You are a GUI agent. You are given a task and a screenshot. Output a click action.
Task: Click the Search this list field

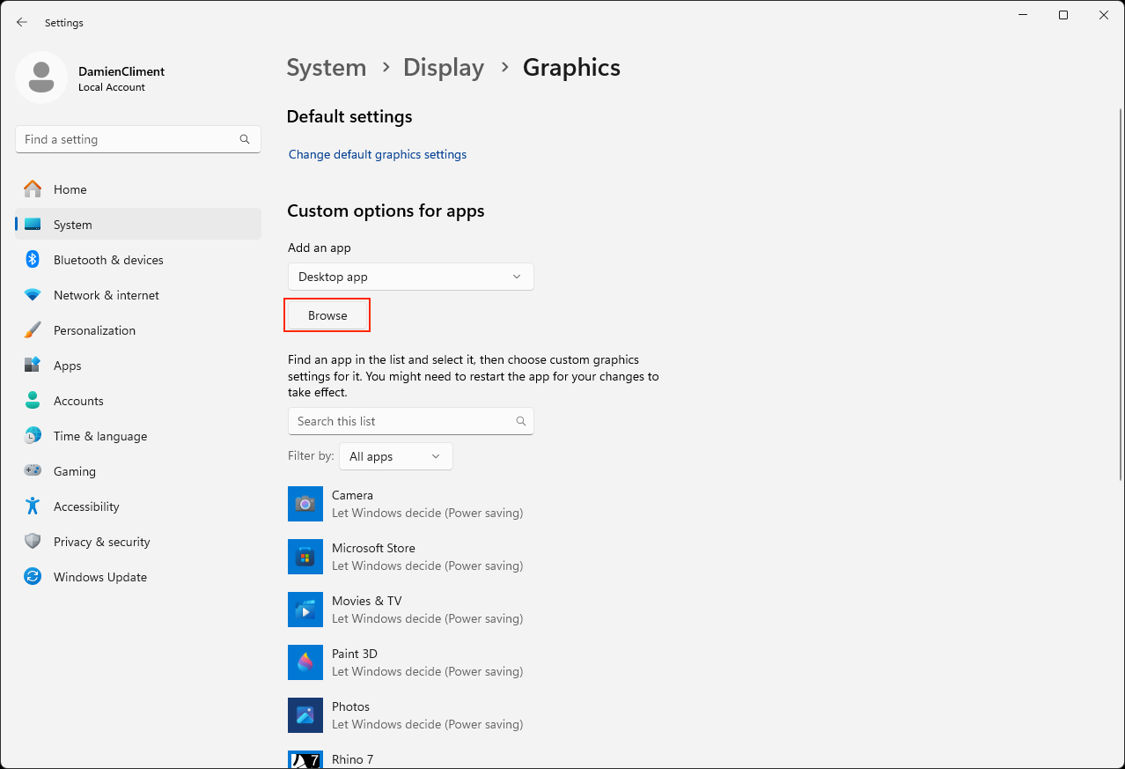tap(411, 421)
